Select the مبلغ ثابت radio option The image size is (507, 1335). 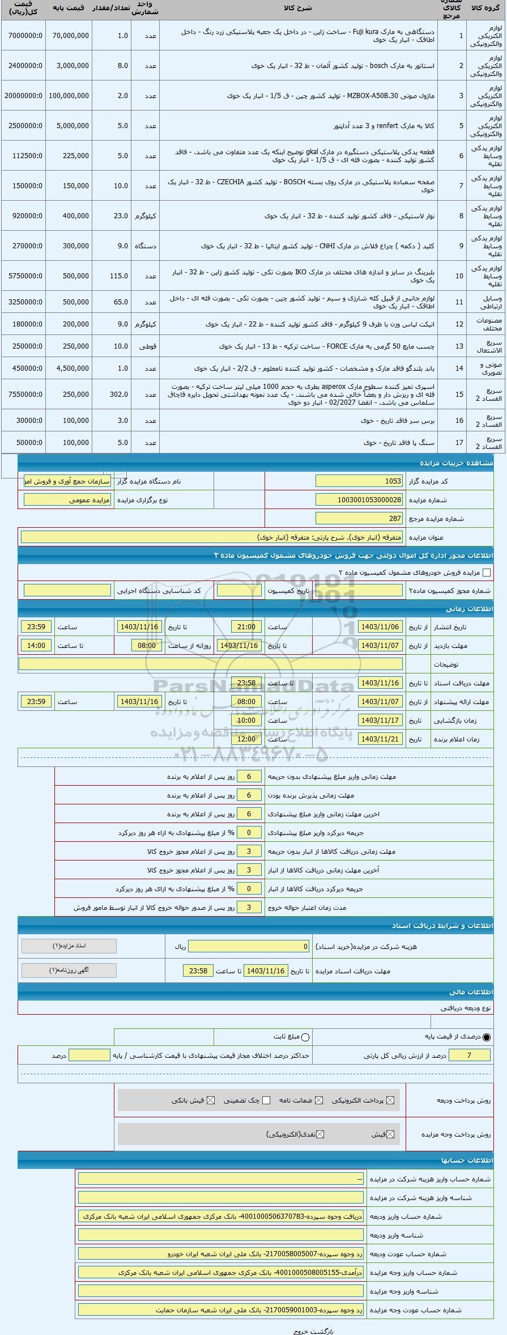pyautogui.click(x=306, y=1037)
